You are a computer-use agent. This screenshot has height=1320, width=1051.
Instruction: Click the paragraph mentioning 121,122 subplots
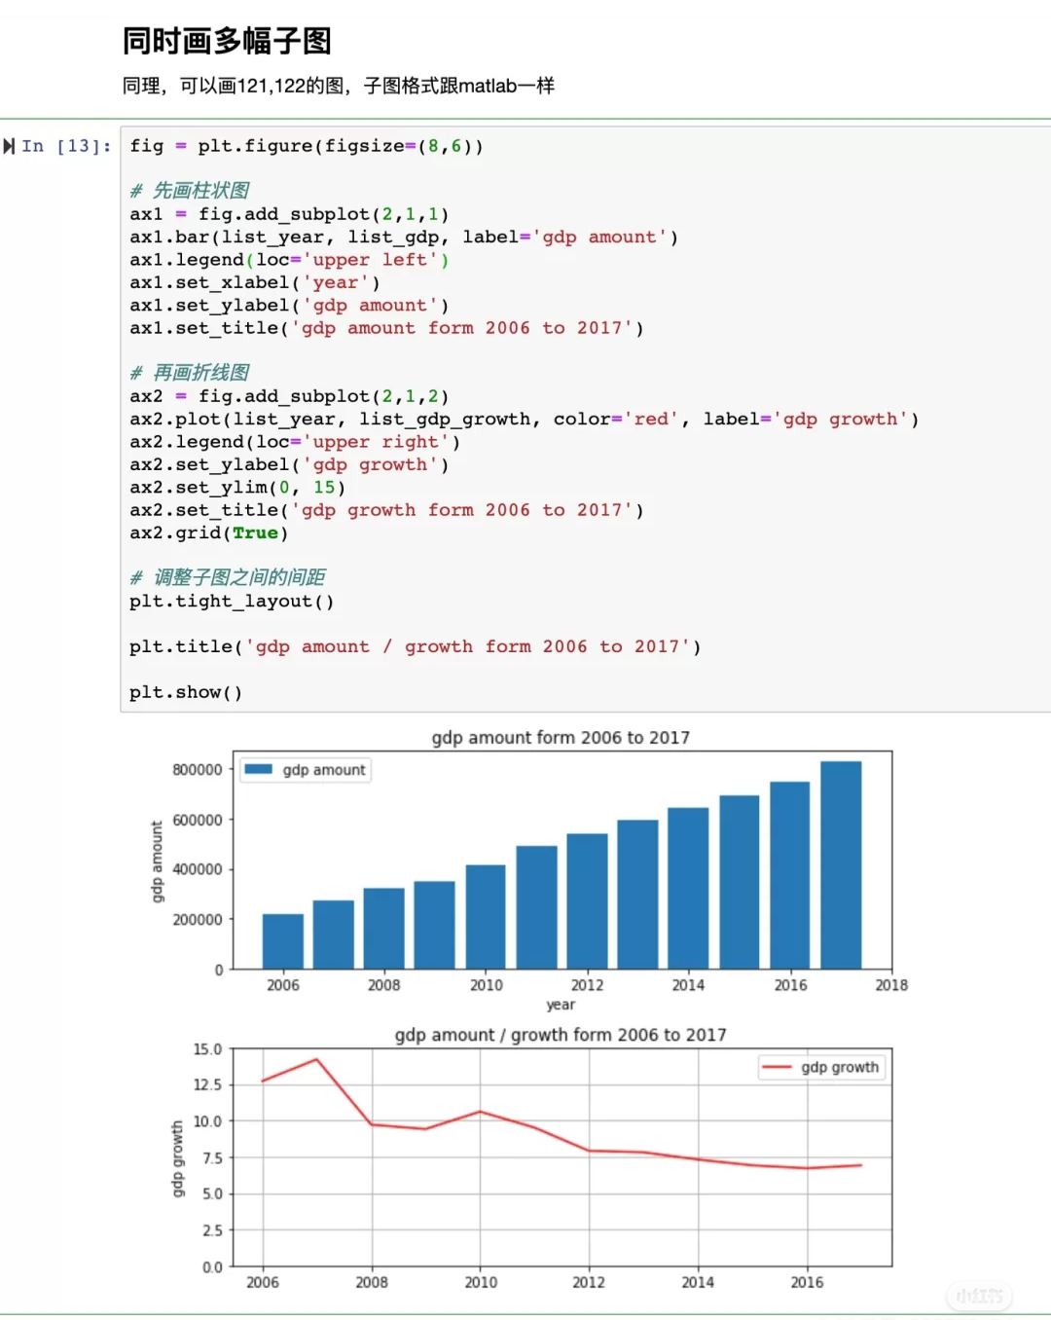[x=338, y=86]
